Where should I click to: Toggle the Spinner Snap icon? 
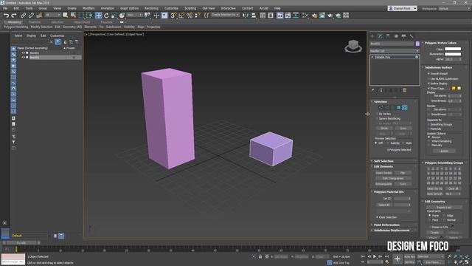click(x=198, y=16)
